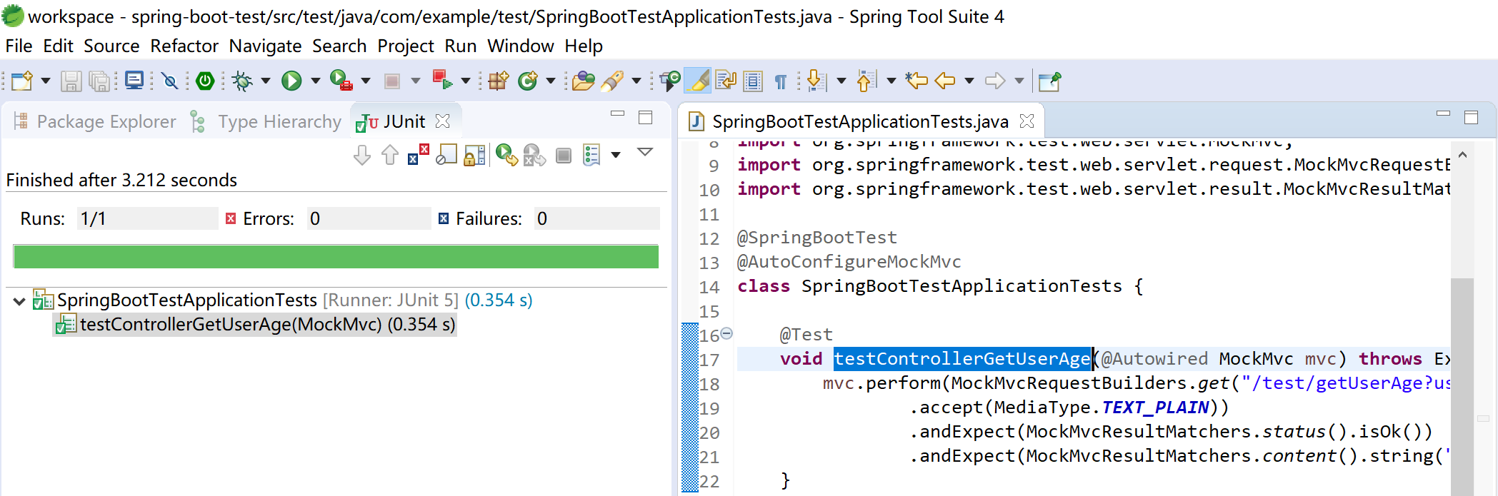Image resolution: width=1498 pixels, height=496 pixels.
Task: Toggle Show Failures Only in JUnit view
Action: tap(418, 155)
